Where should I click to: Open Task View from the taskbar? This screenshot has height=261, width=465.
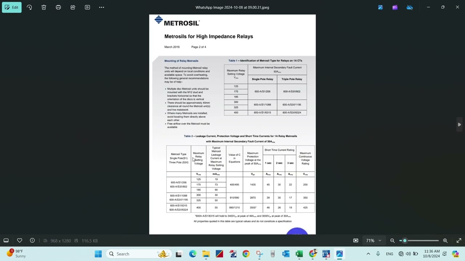pyautogui.click(x=179, y=254)
